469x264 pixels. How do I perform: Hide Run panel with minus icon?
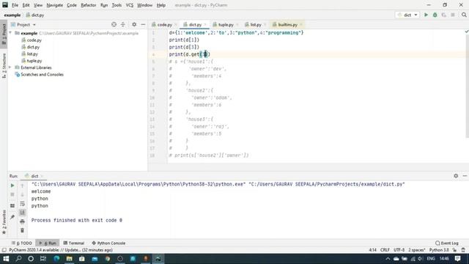(465, 176)
